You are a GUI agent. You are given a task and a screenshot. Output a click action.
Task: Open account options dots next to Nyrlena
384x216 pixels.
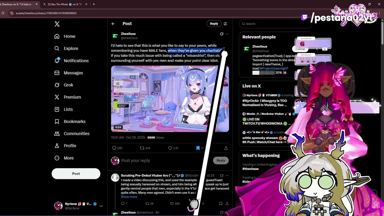point(101,206)
